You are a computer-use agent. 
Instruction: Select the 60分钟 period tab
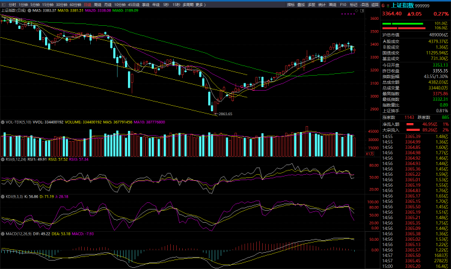tap(75, 4)
